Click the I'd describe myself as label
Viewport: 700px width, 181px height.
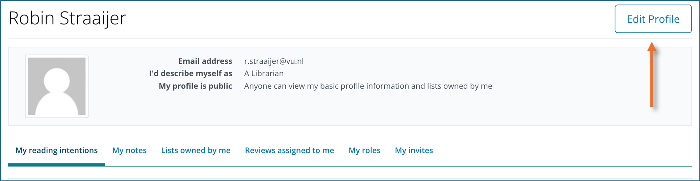[190, 73]
